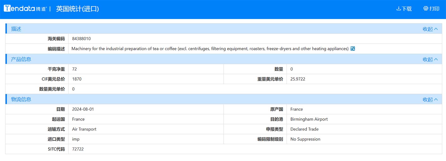This screenshot has width=446, height=161.
Task: Click the CIF美元总价 label
Action: [x=53, y=79]
